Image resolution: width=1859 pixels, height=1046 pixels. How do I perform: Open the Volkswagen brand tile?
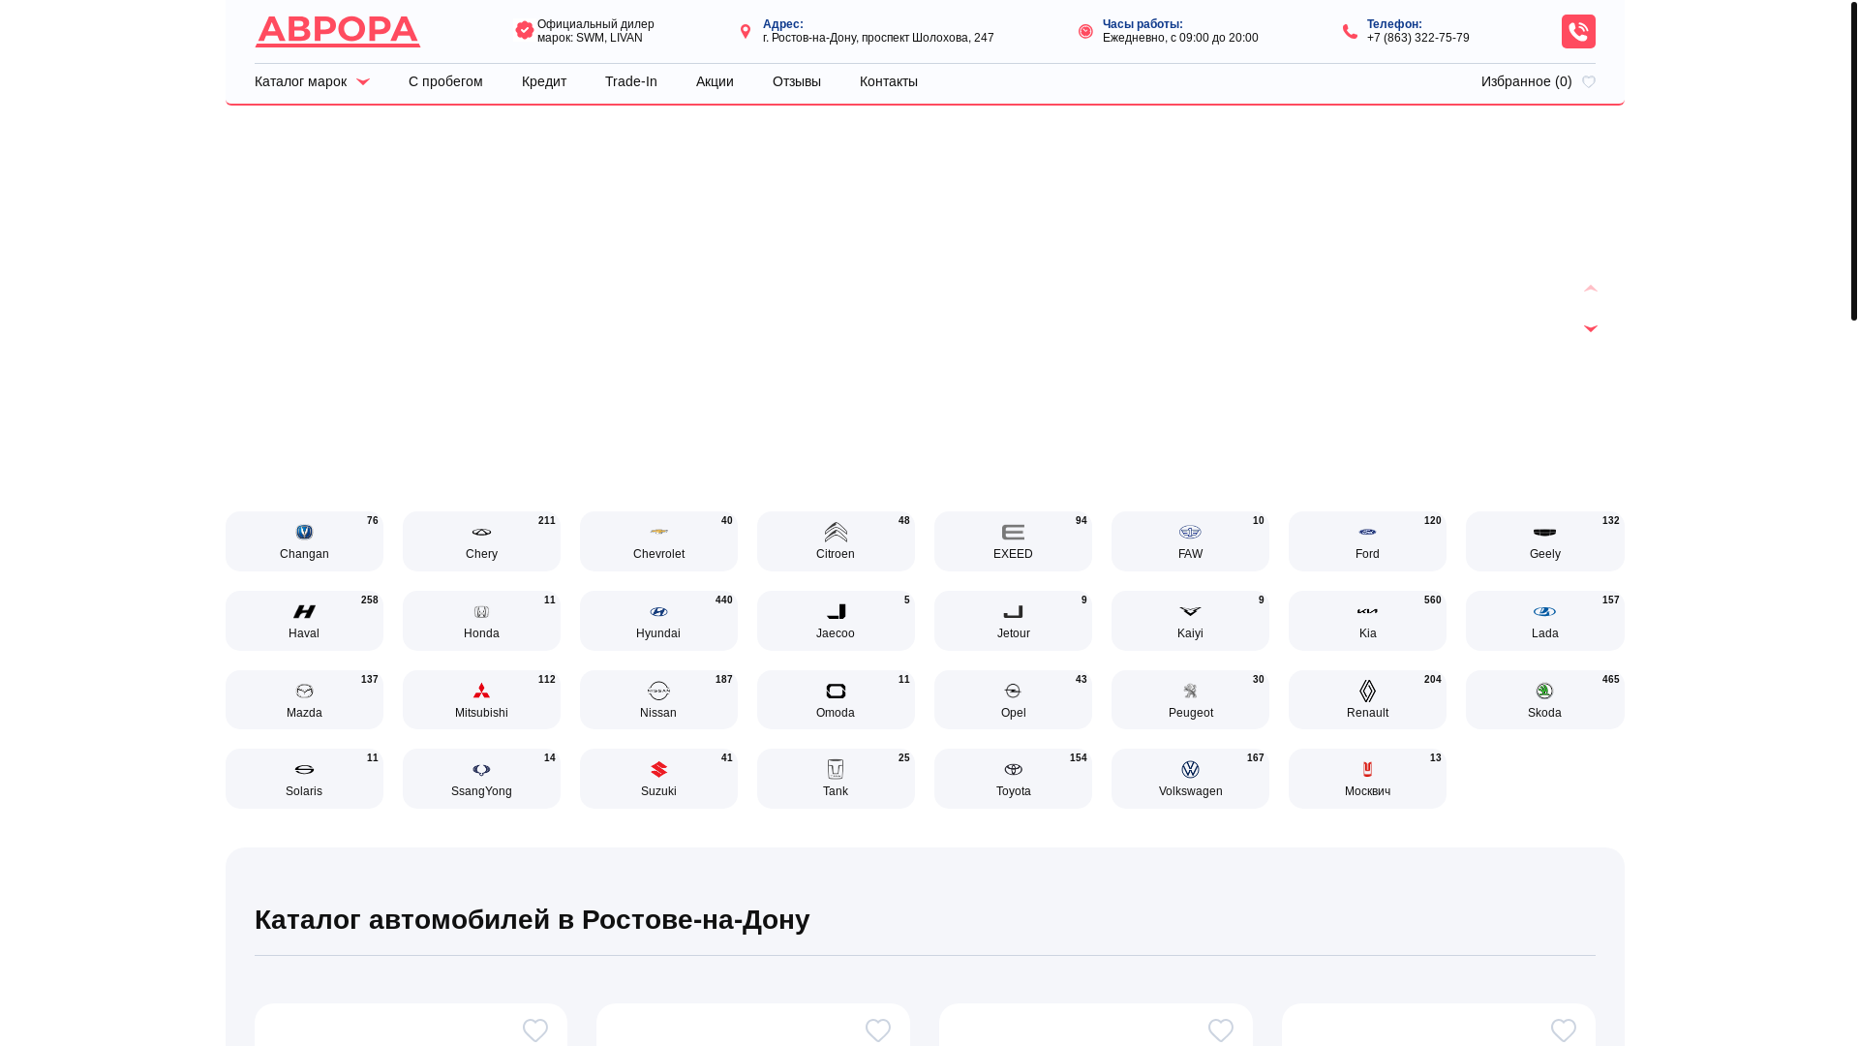pyautogui.click(x=1190, y=779)
